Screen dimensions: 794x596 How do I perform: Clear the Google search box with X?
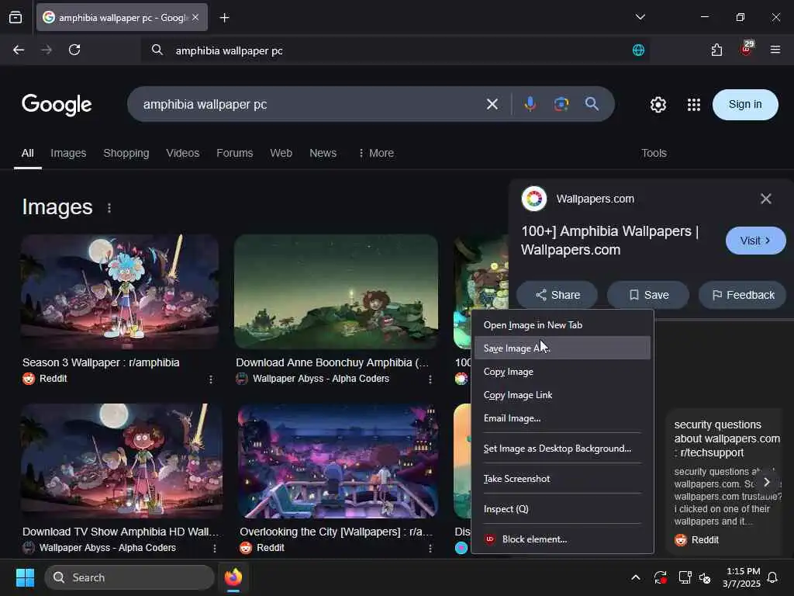[492, 105]
